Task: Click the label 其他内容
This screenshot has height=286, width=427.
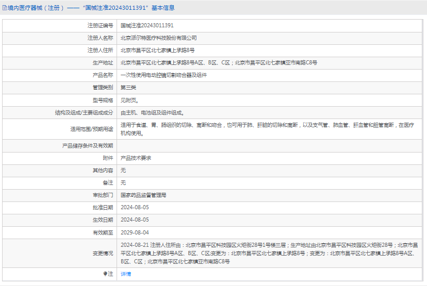Action: (x=103, y=171)
